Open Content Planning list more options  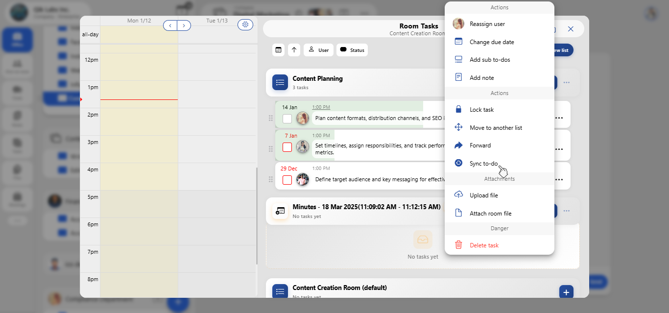click(x=567, y=82)
